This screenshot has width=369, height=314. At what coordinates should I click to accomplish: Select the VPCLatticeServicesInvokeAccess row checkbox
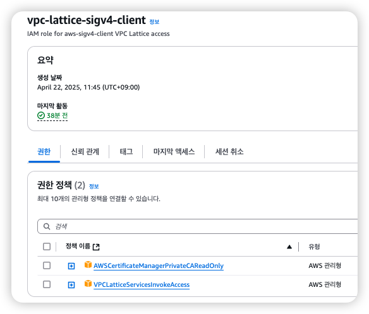coord(47,284)
